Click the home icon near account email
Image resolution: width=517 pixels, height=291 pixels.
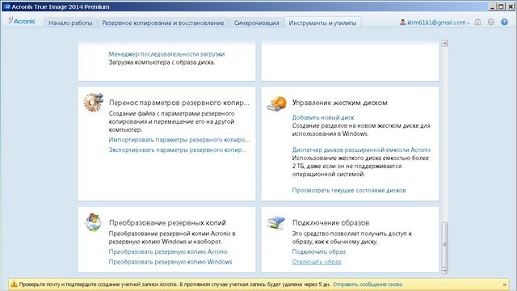click(x=477, y=22)
